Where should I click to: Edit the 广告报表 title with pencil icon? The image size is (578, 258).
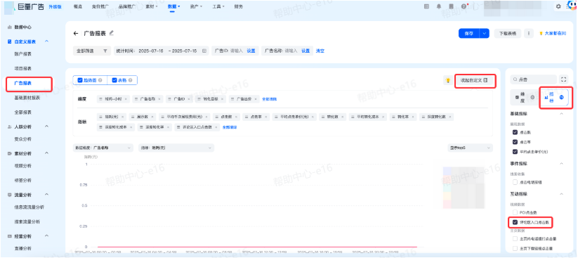[112, 33]
